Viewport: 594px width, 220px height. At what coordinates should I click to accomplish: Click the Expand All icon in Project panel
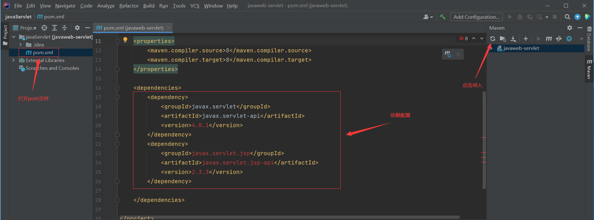pyautogui.click(x=55, y=28)
